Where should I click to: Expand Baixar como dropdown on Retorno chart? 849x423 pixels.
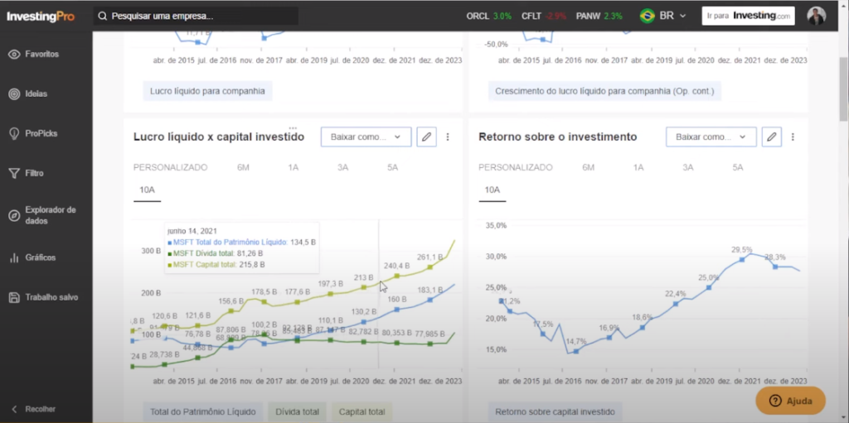(x=711, y=137)
